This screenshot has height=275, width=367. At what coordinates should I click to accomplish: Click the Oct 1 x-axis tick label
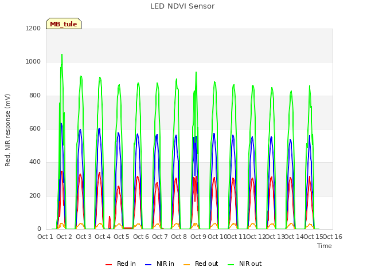click(x=45, y=237)
